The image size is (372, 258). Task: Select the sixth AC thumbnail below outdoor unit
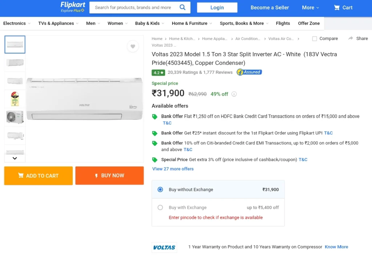[15, 135]
